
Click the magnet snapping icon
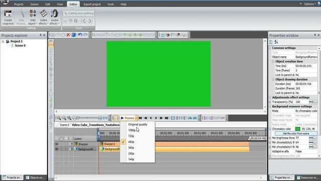pos(168,35)
